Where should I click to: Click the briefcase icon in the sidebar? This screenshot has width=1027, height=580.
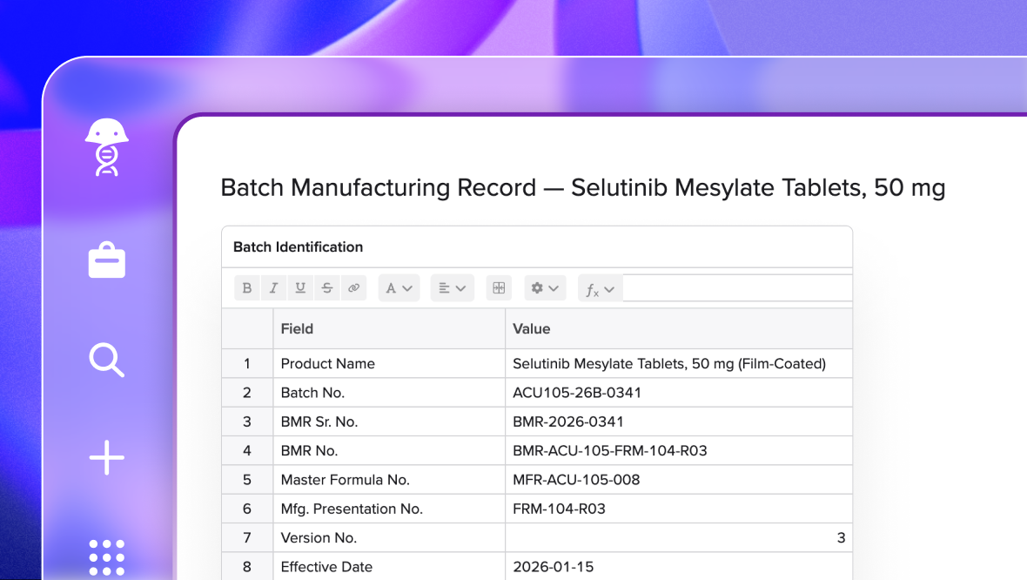pos(106,260)
